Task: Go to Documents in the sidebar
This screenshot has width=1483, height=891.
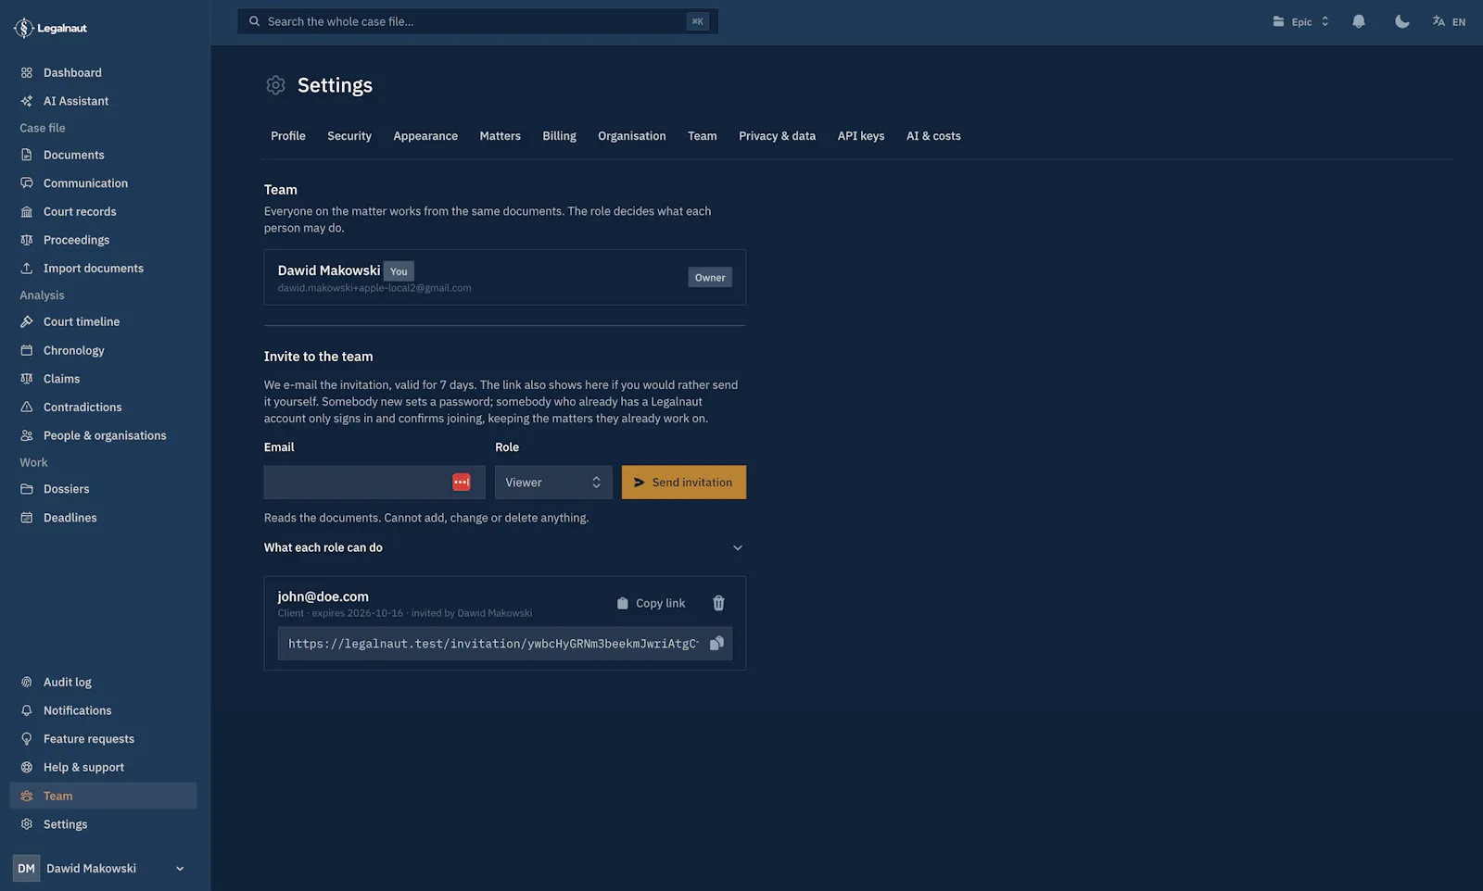Action: [x=103, y=155]
